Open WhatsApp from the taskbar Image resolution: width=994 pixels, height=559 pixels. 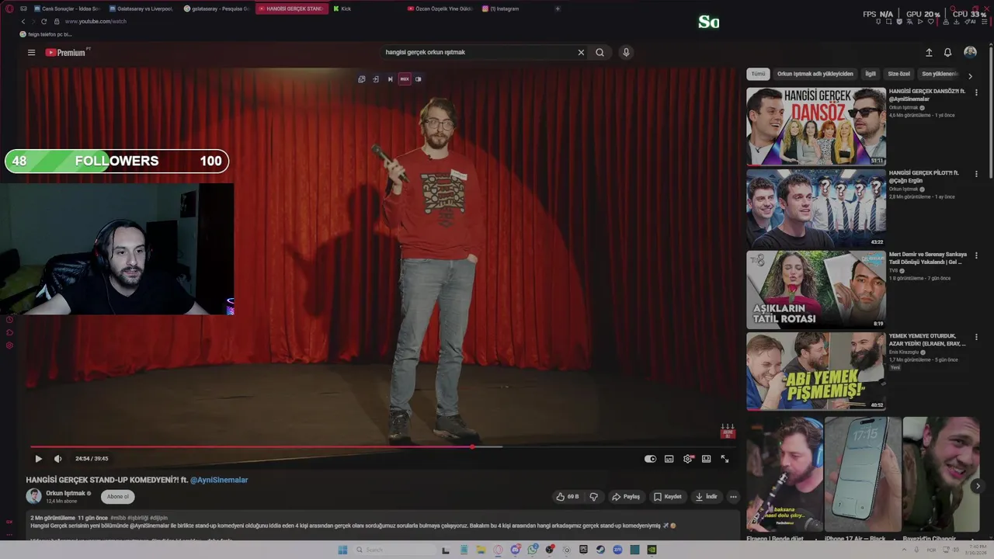533,550
